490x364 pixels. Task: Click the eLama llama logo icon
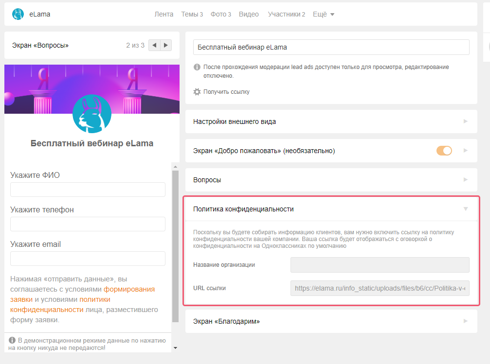18,14
